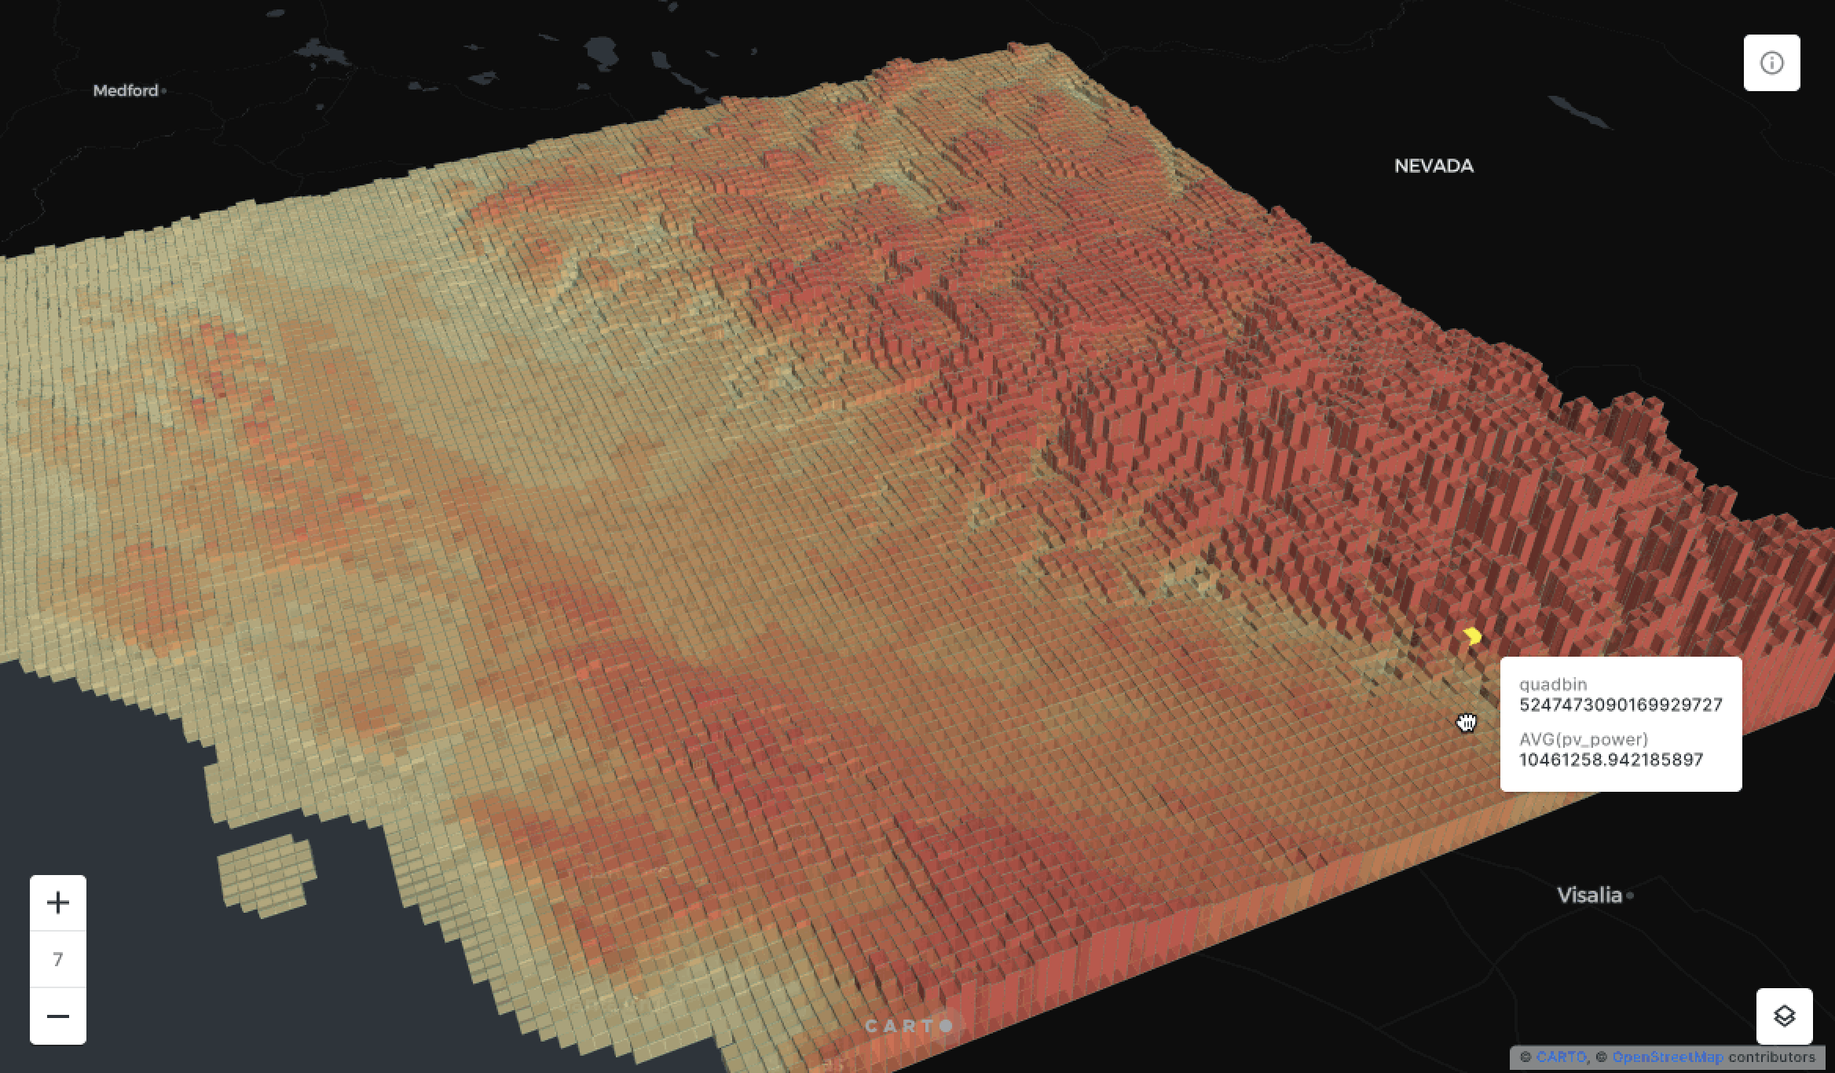Viewport: 1835px width, 1073px height.
Task: Click the CARTO watermark logo
Action: [908, 1026]
